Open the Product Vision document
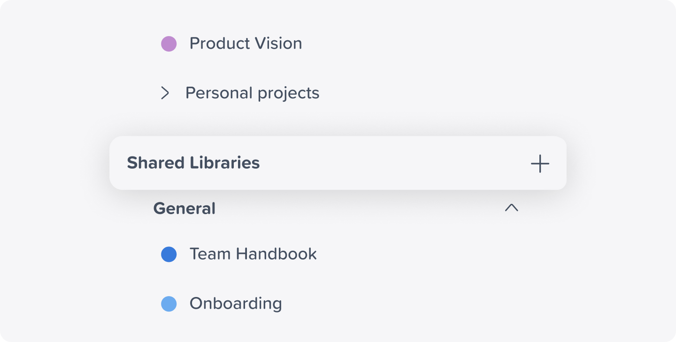 pos(246,43)
